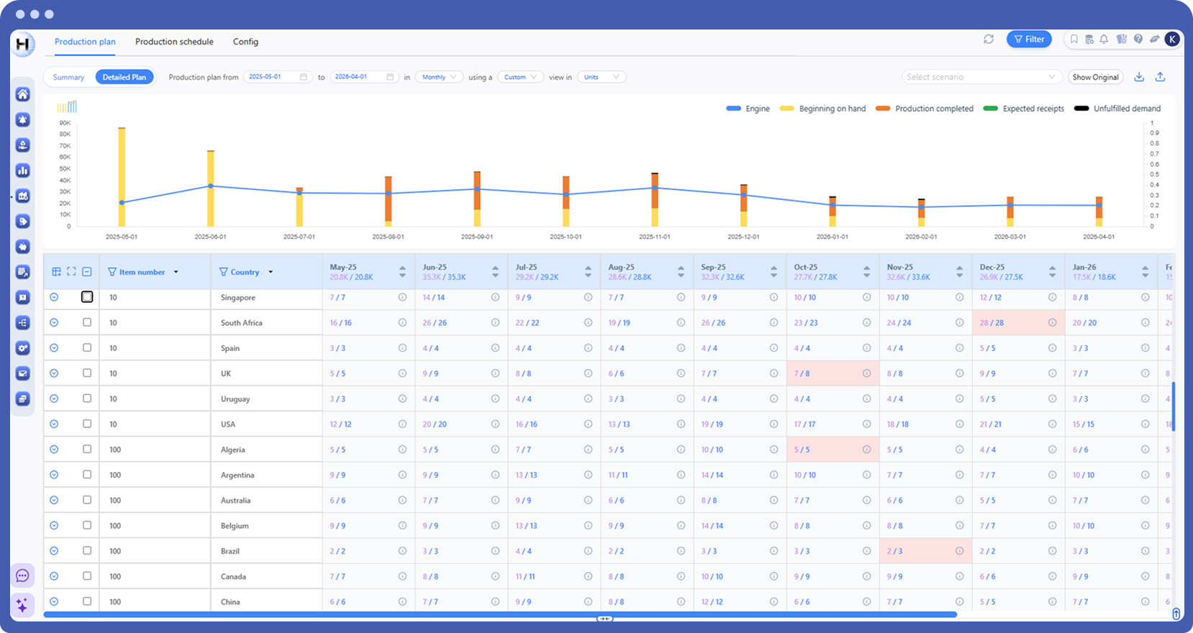The height and width of the screenshot is (633, 1193).
Task: Select the Algeria row checkbox
Action: (87, 449)
